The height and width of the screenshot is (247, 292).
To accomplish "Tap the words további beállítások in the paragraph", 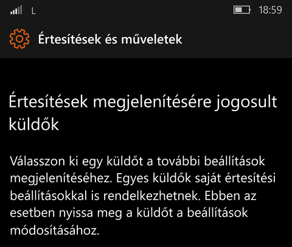I will 211,161.
